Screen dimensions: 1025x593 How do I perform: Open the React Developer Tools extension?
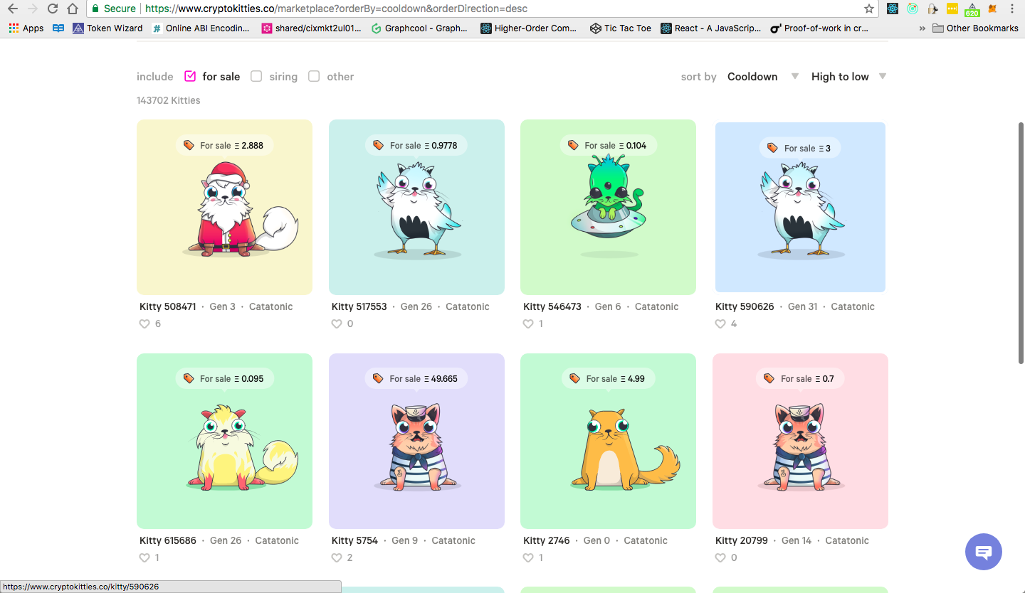point(893,9)
